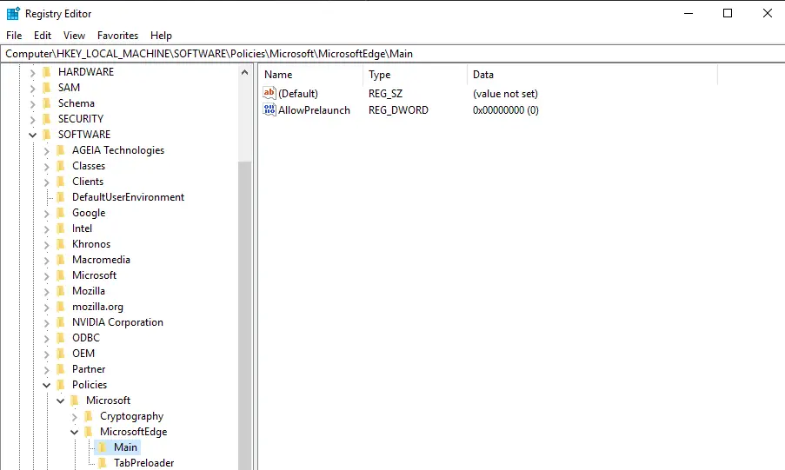Select the AllowPrelaunch value name

(x=314, y=110)
